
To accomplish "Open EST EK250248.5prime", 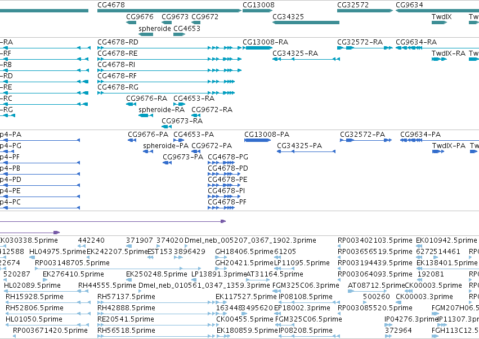I will point(156,274).
